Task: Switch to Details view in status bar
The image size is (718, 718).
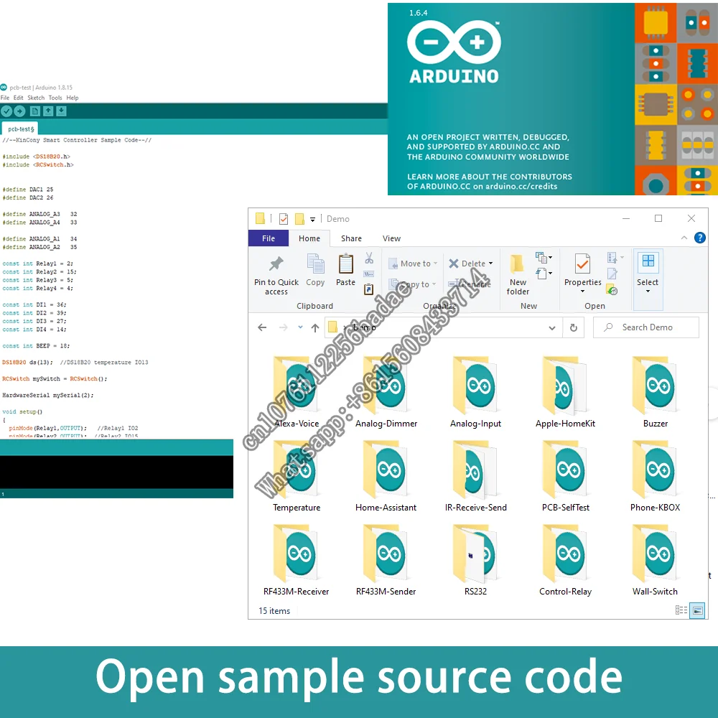Action: 681,610
